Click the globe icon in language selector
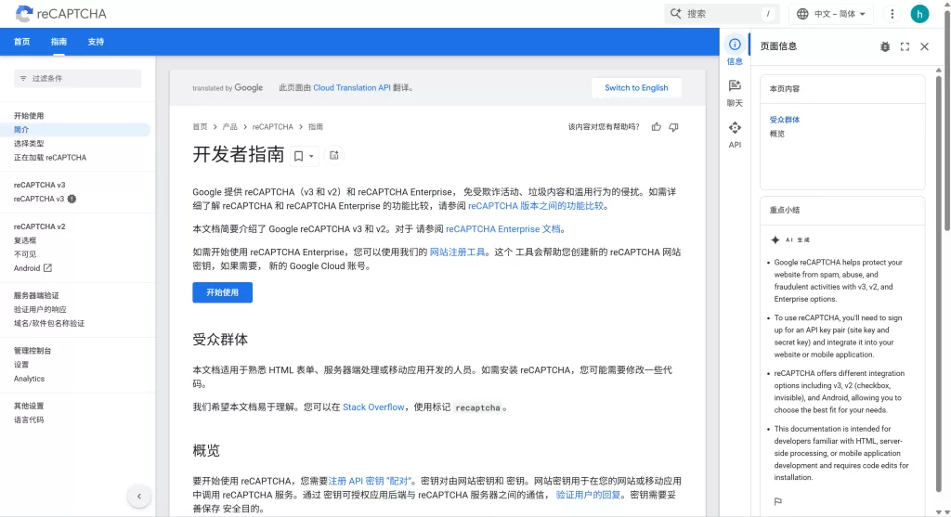 pos(802,14)
